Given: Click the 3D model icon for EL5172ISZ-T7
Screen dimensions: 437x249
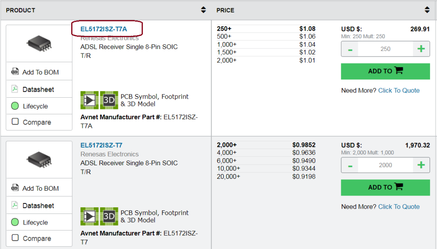Looking at the screenshot, I should (x=109, y=217).
